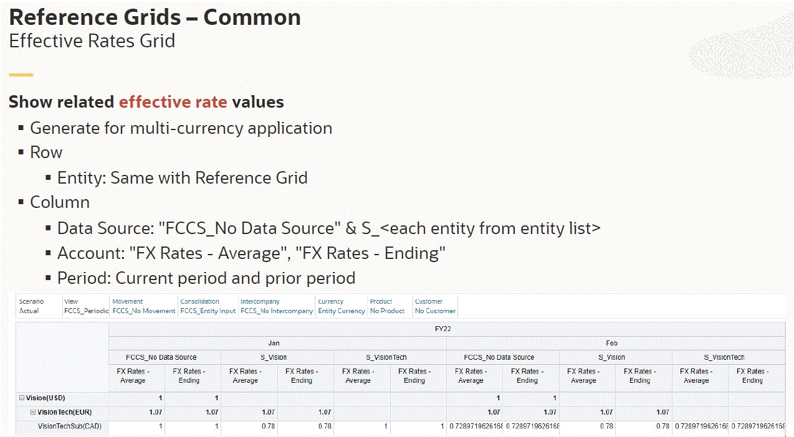Image resolution: width=794 pixels, height=437 pixels.
Task: Click VisionTechSub(CAD) Jan S_Vision Ending 0.78 cell
Action: [305, 426]
